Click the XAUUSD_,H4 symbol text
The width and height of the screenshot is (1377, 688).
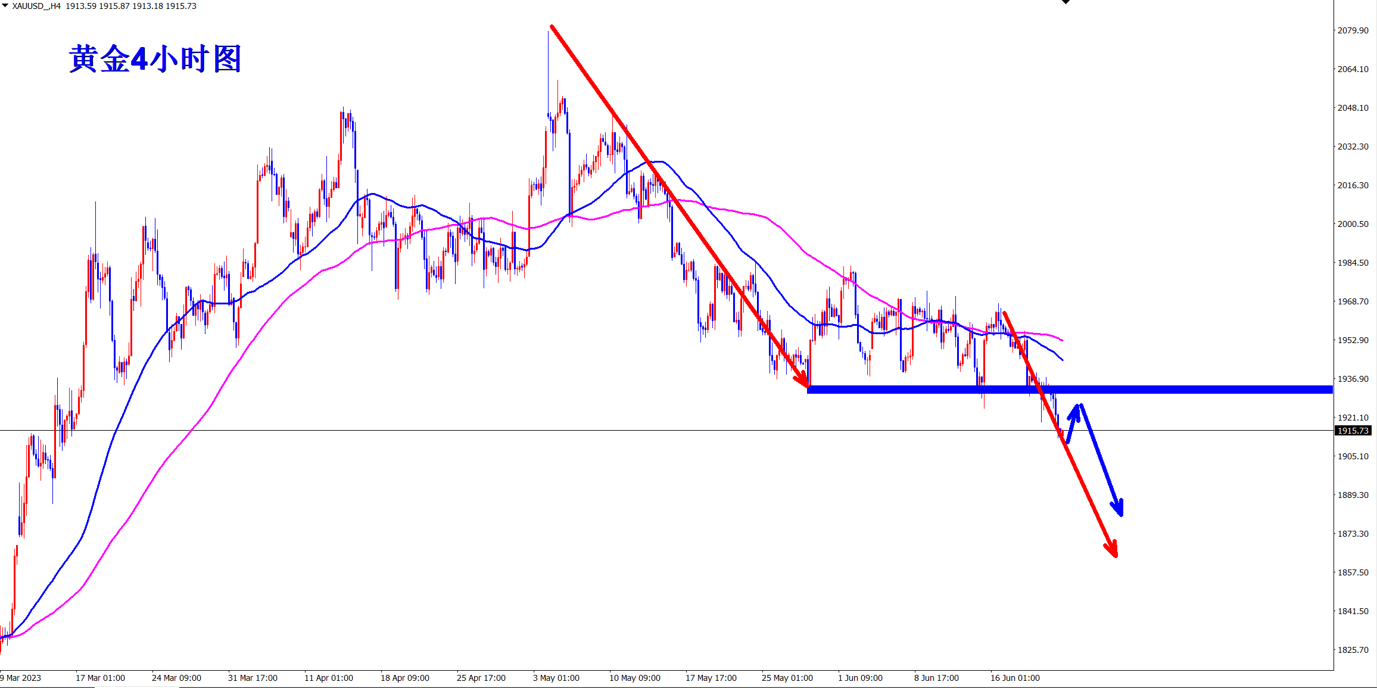(x=36, y=6)
